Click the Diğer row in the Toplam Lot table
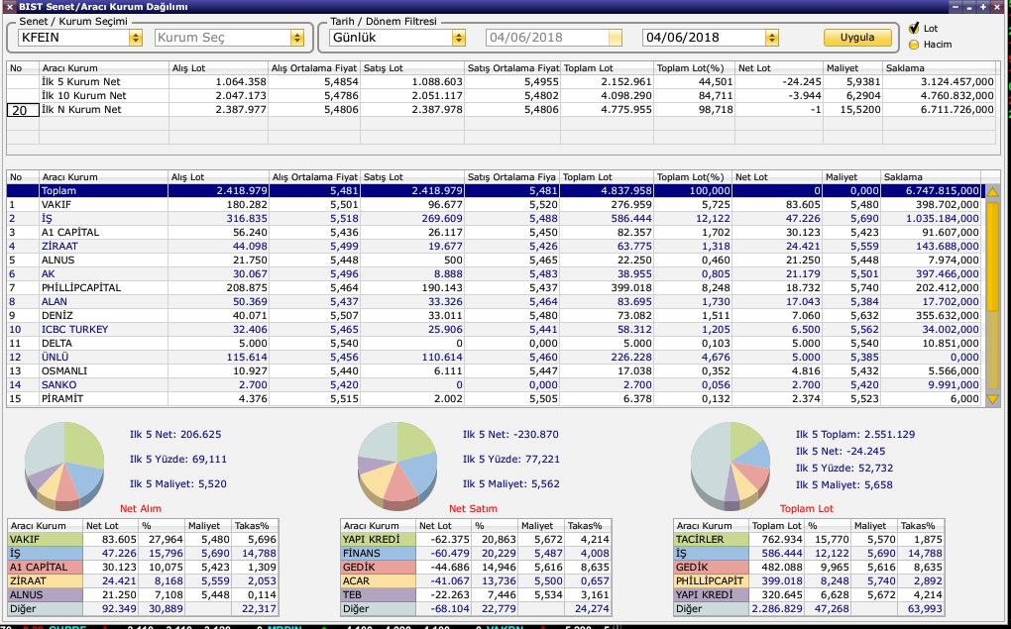Image resolution: width=1011 pixels, height=629 pixels. pyautogui.click(x=809, y=608)
